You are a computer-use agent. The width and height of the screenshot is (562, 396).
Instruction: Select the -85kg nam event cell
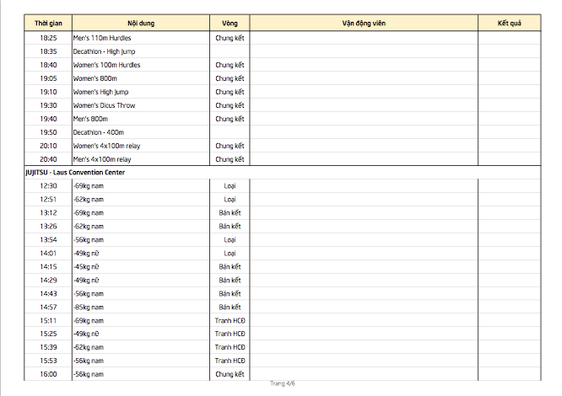click(x=89, y=307)
